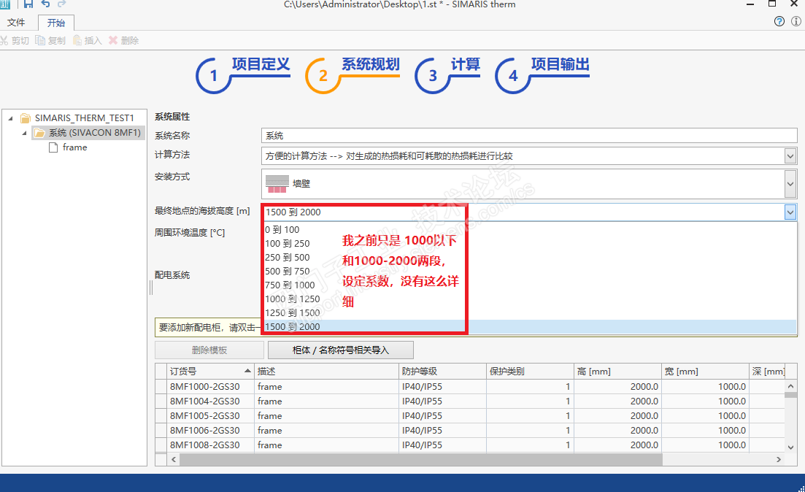The image size is (805, 492).
Task: Choose altitude option 1000 到 1250
Action: pyautogui.click(x=293, y=299)
